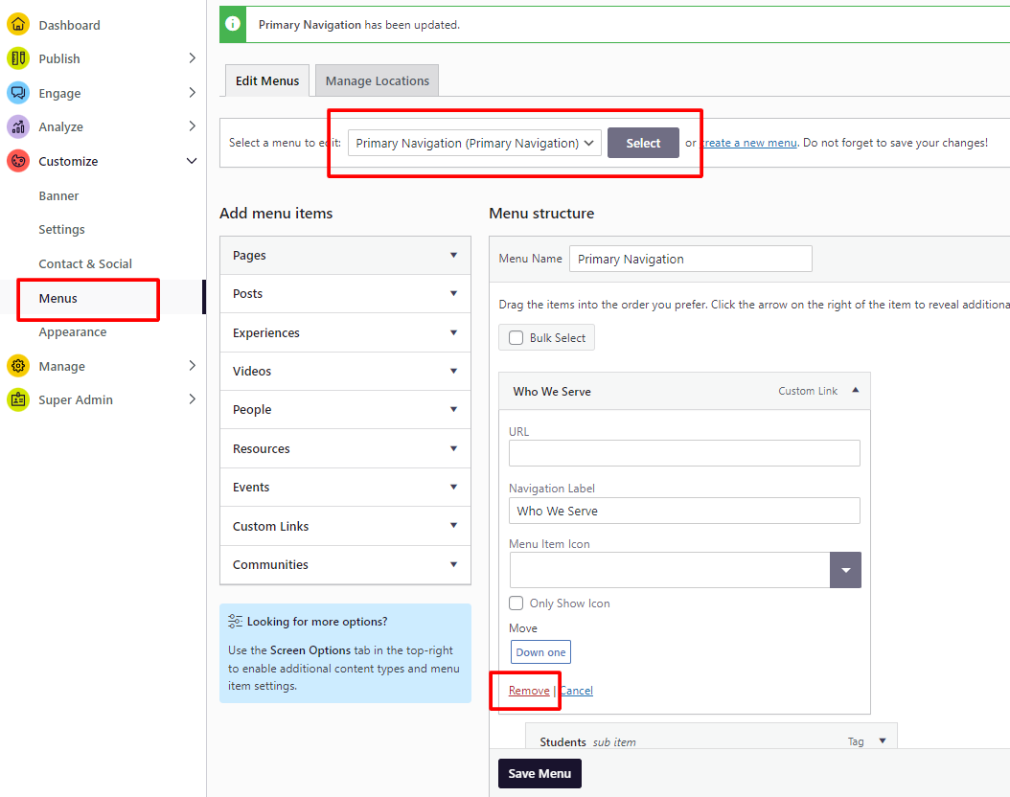Open Appearance in the sidebar
1010x797 pixels.
[x=73, y=332]
